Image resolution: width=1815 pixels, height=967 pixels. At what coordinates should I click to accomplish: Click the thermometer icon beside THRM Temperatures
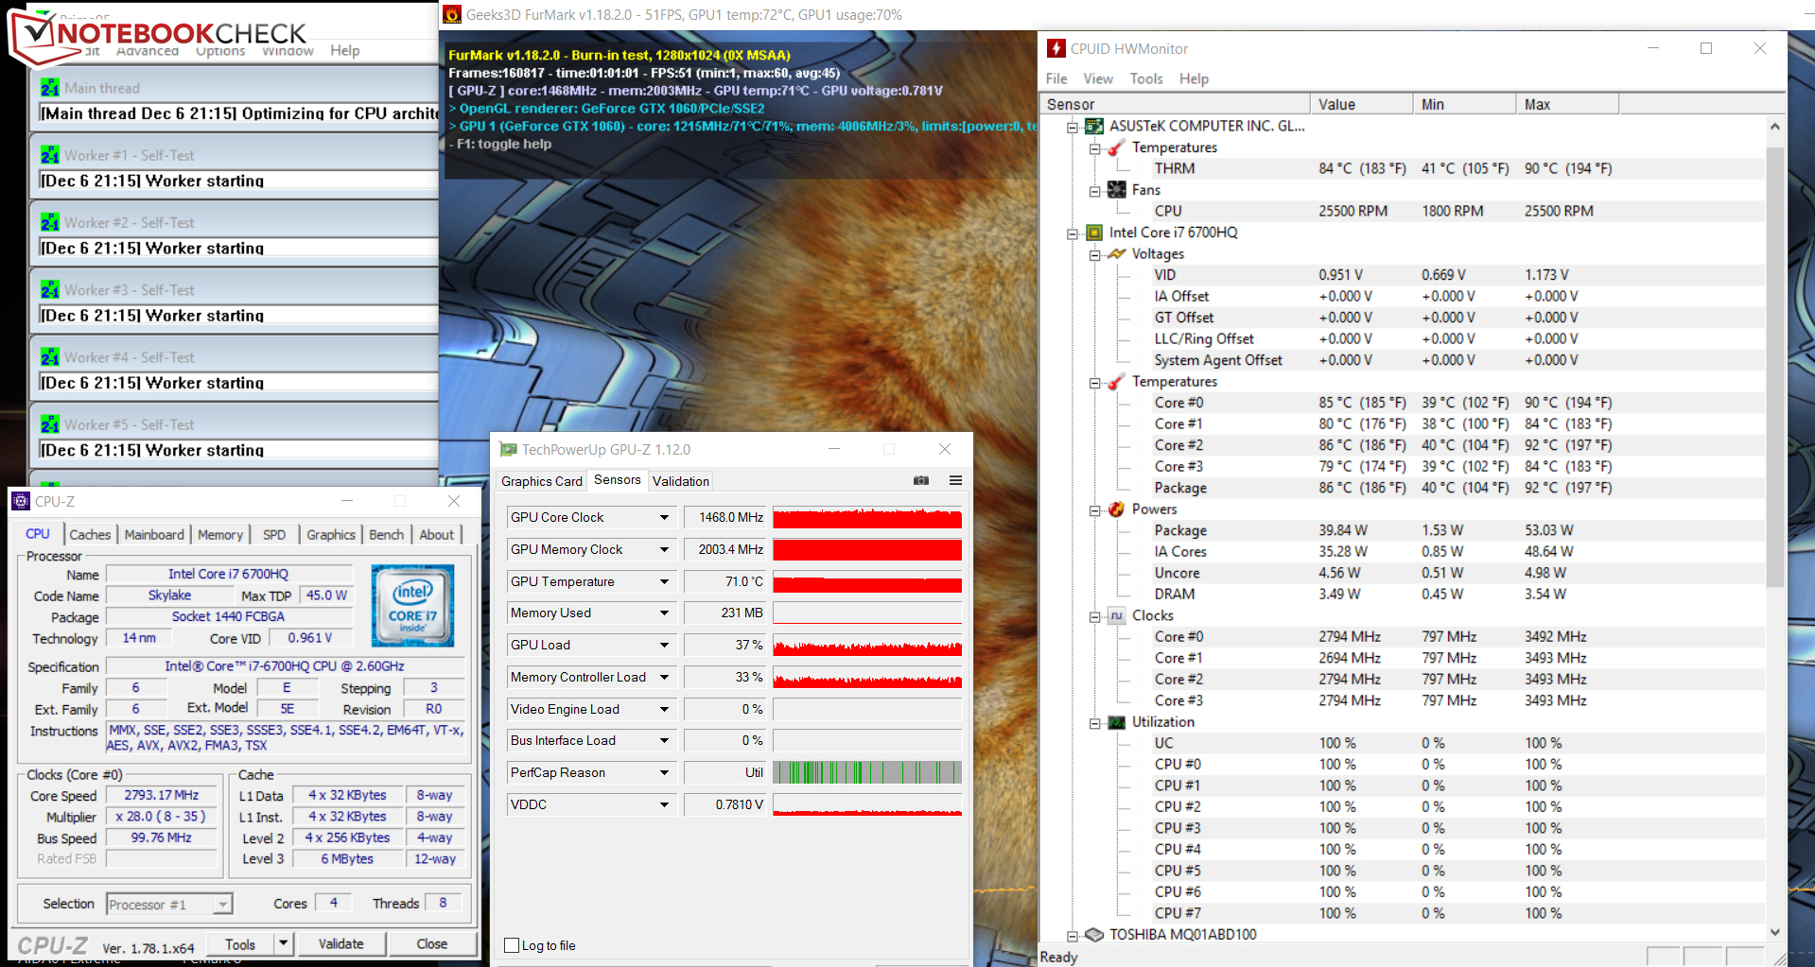pyautogui.click(x=1117, y=147)
